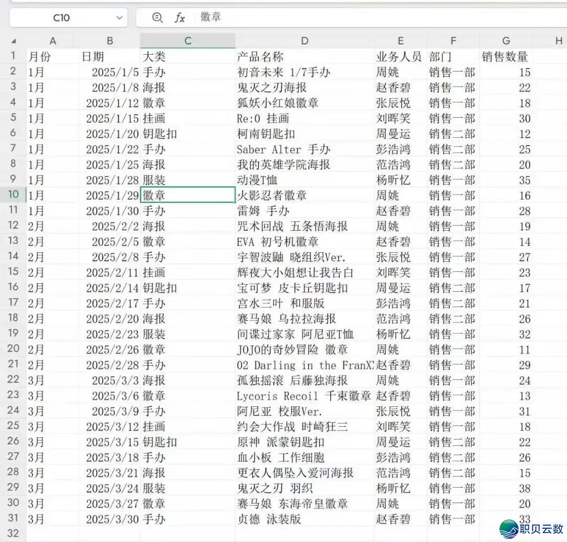The height and width of the screenshot is (542, 567).
Task: Select row 31 header
Action: click(13, 518)
